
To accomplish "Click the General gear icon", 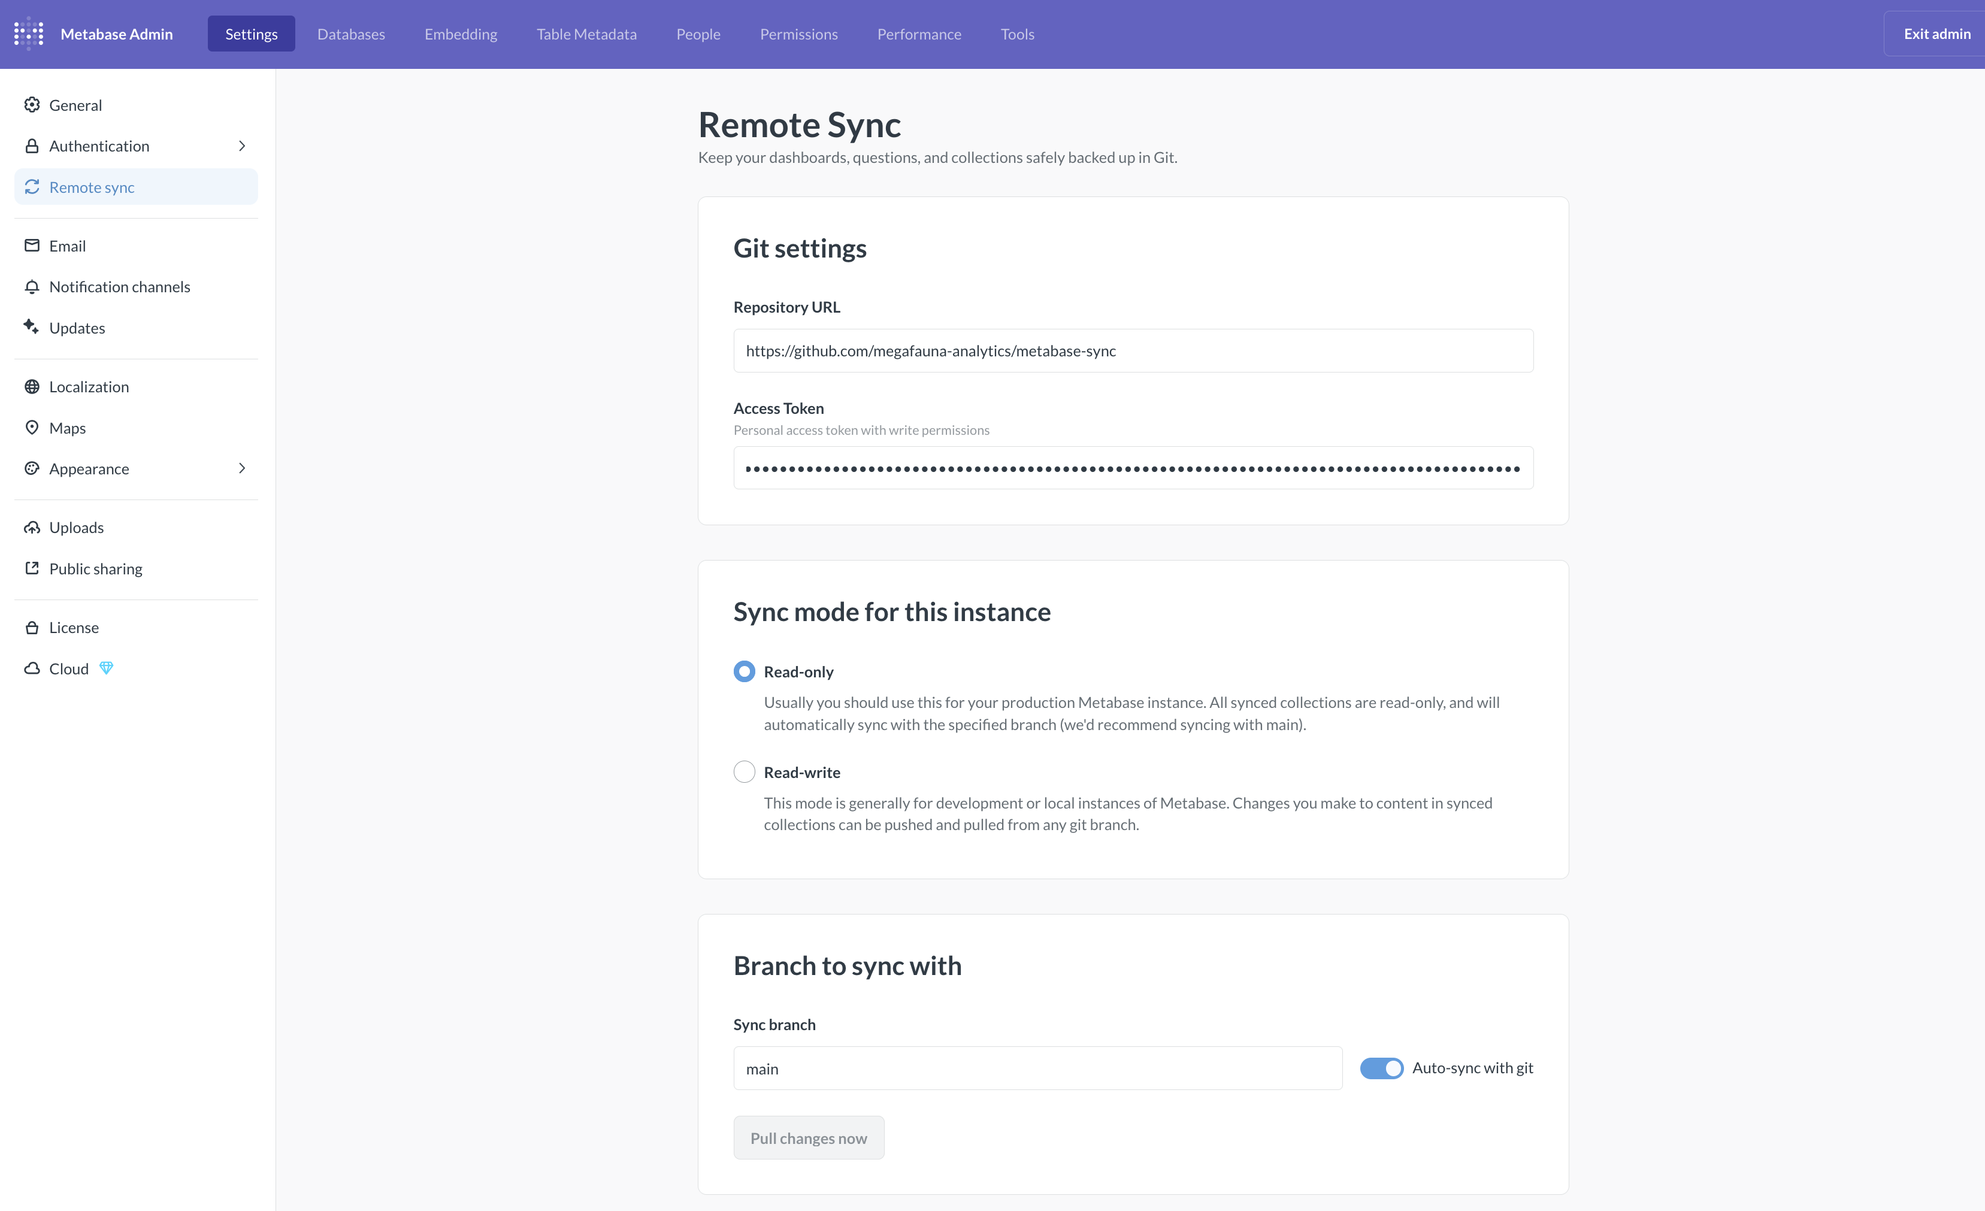I will click(x=32, y=105).
